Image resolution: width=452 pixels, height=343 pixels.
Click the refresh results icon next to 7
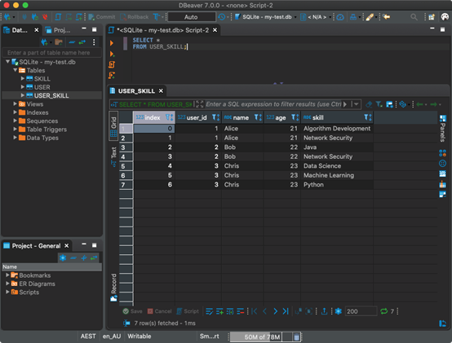383,311
